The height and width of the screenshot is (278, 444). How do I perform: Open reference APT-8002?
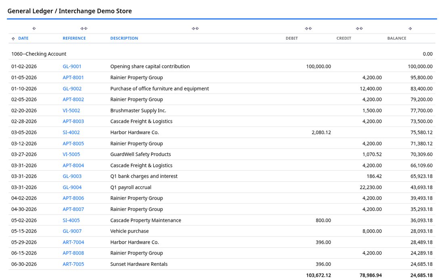[73, 99]
